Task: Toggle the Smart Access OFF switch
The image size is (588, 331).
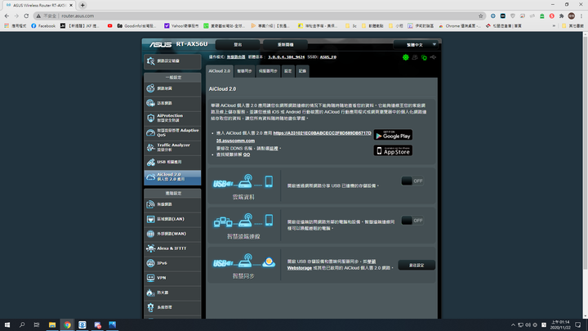Action: [x=412, y=221]
